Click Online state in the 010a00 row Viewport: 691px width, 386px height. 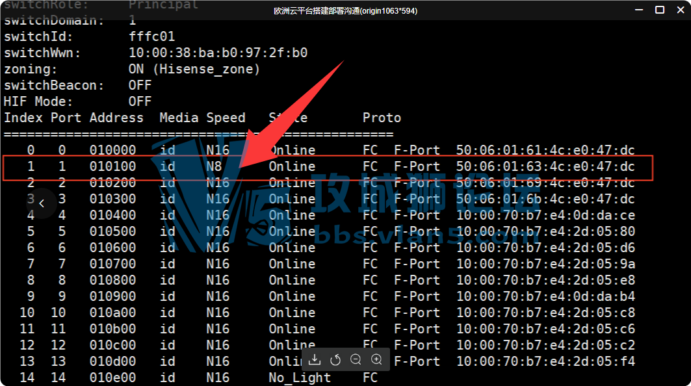[x=292, y=313]
